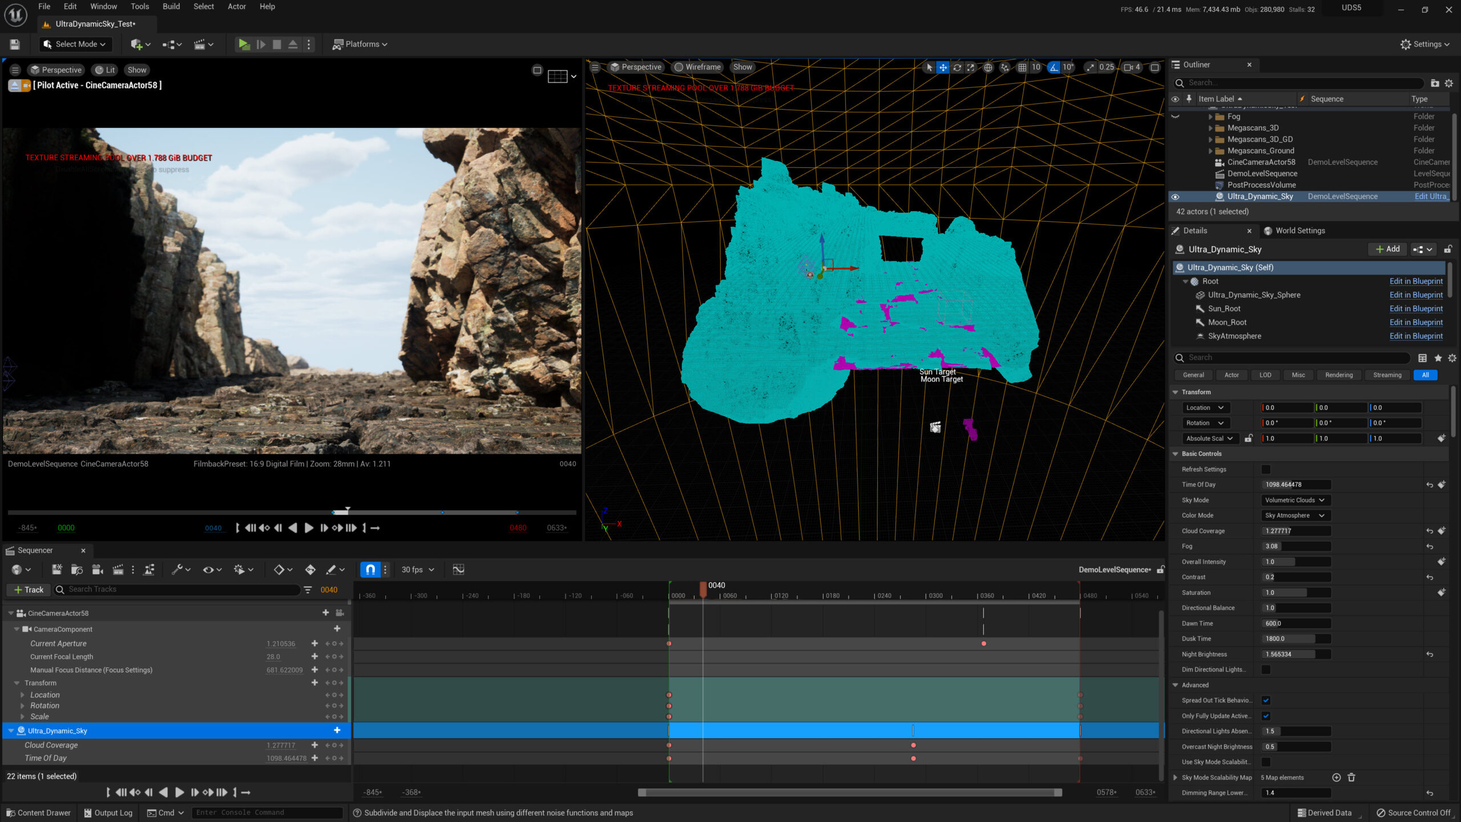Click Sequencer render movie clapperboard icon

click(118, 570)
